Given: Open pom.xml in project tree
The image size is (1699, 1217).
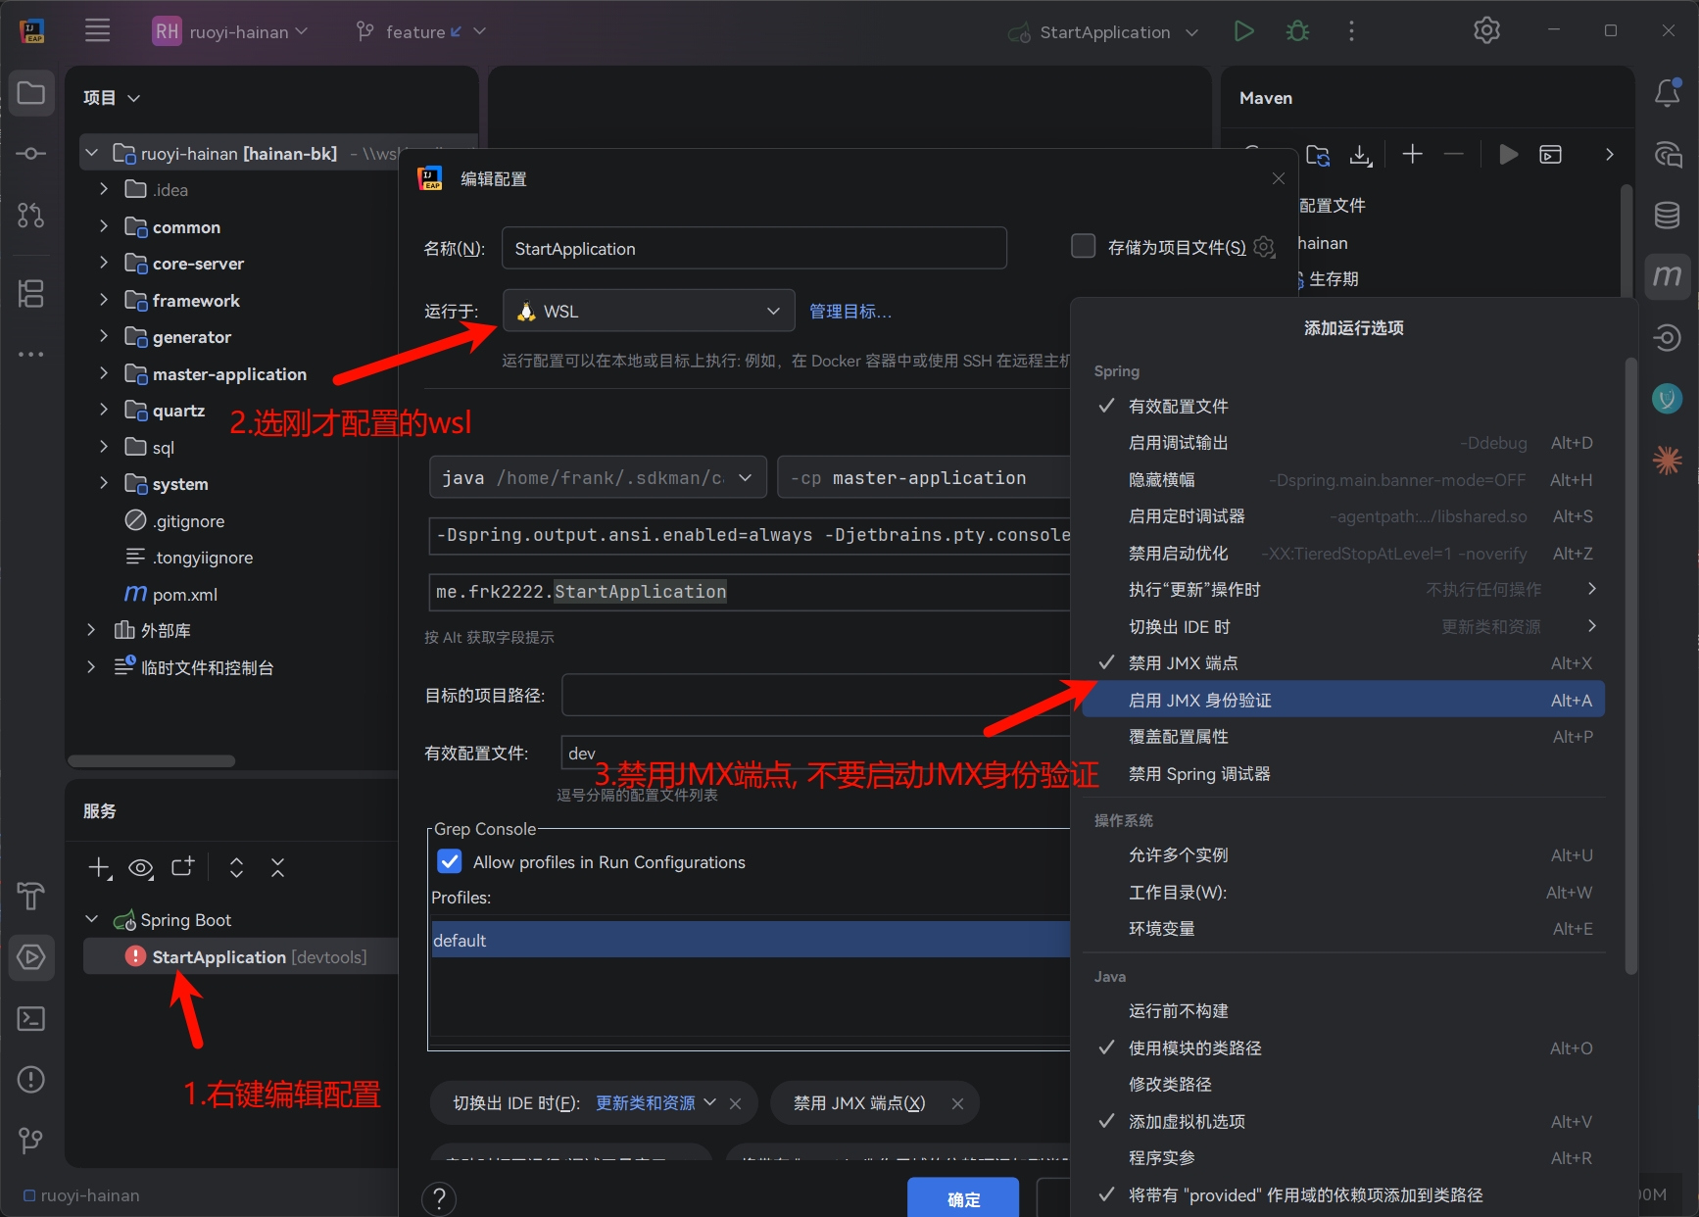Looking at the screenshot, I should click(184, 595).
